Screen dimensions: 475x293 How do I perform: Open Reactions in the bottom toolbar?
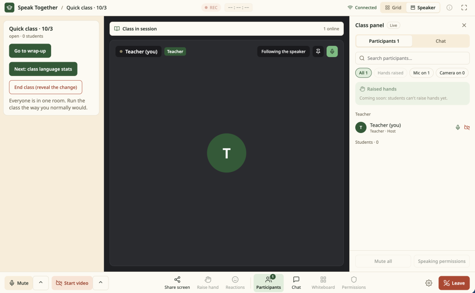235,283
